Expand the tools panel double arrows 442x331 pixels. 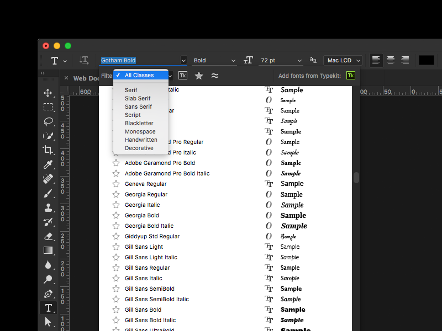tap(43, 73)
